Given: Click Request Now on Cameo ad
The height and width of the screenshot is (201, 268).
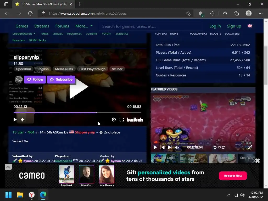Looking at the screenshot, I should pos(233,176).
